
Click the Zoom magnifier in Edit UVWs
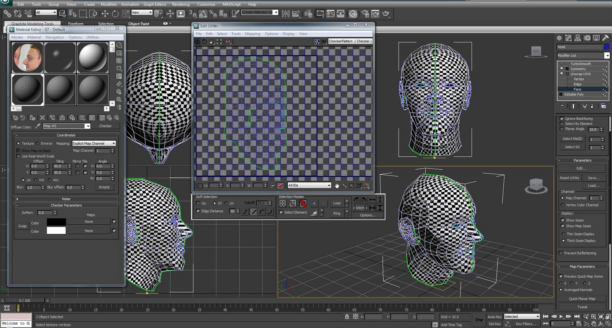(x=344, y=185)
